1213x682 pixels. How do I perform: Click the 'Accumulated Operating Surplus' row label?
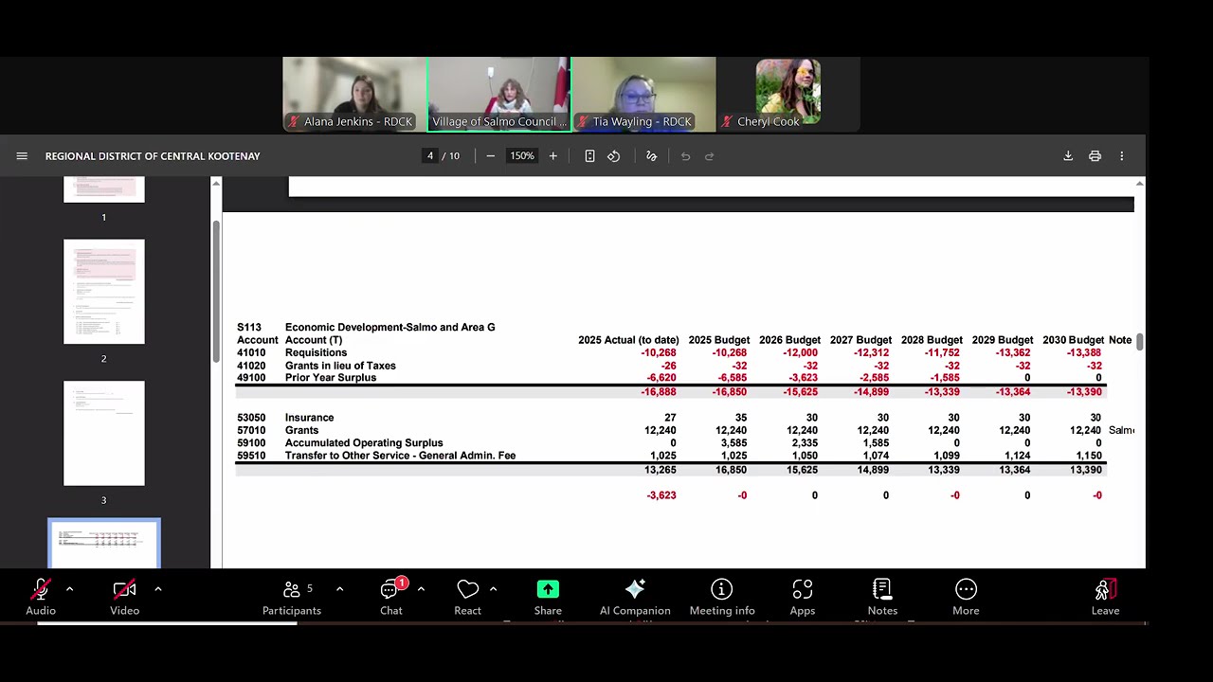(364, 442)
